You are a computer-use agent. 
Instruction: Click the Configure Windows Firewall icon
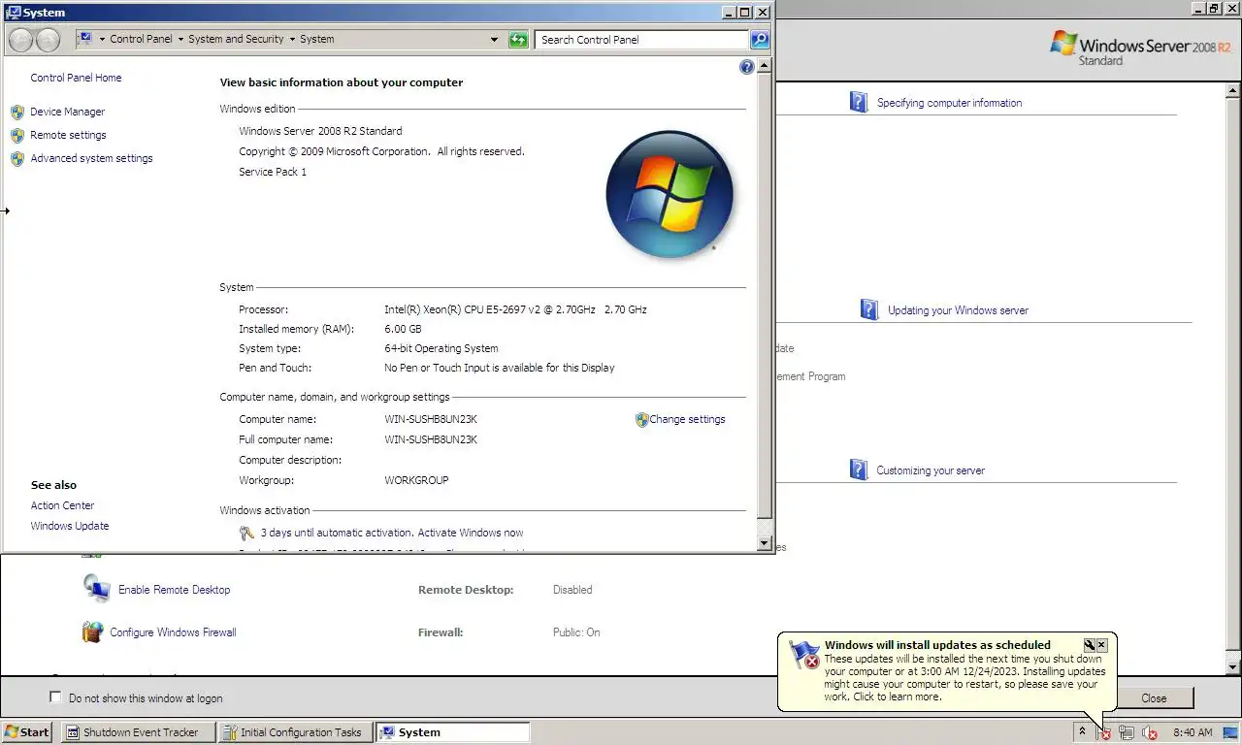pos(92,632)
